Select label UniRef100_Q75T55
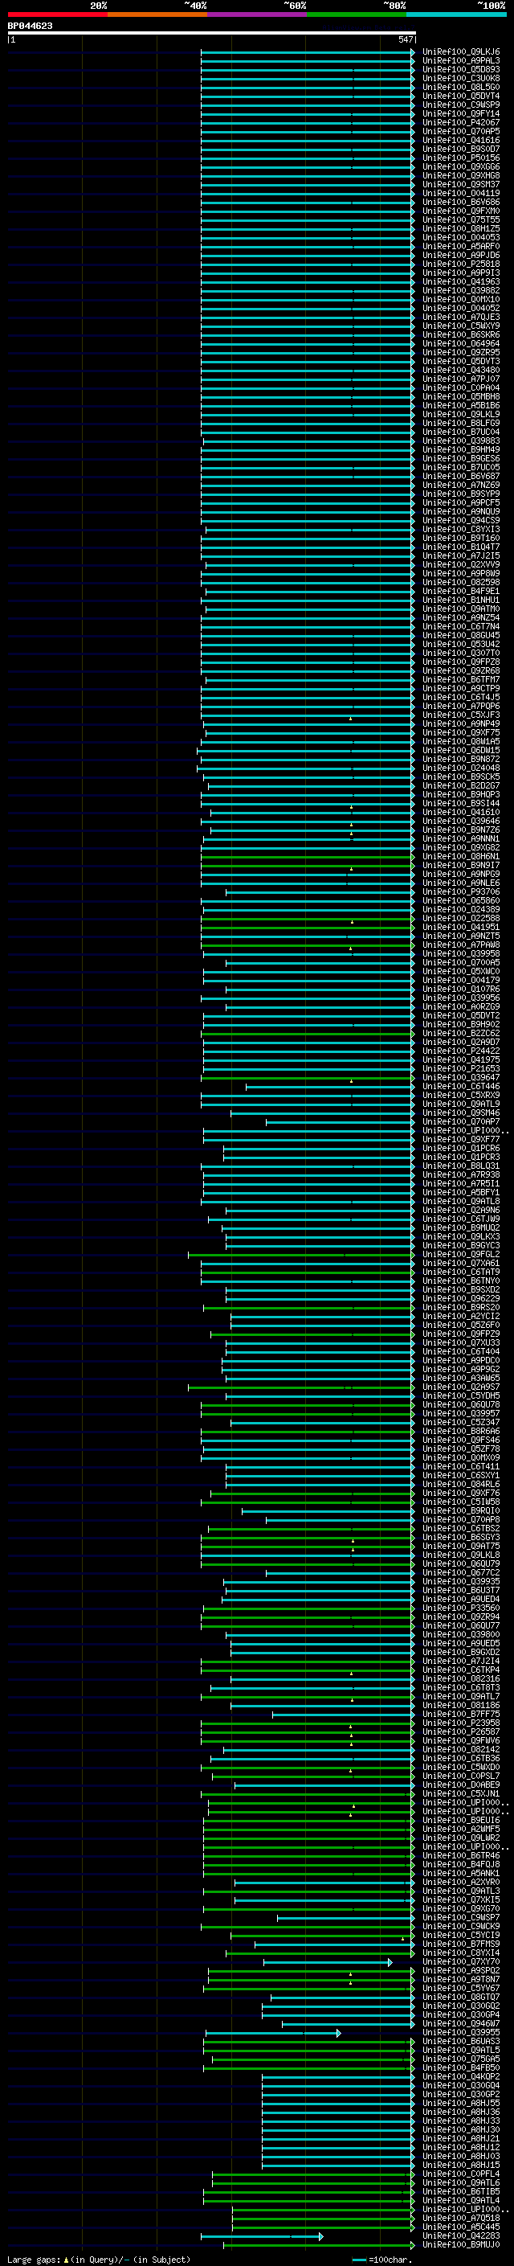Viewport: 514px width, 2266px height. click(460, 220)
